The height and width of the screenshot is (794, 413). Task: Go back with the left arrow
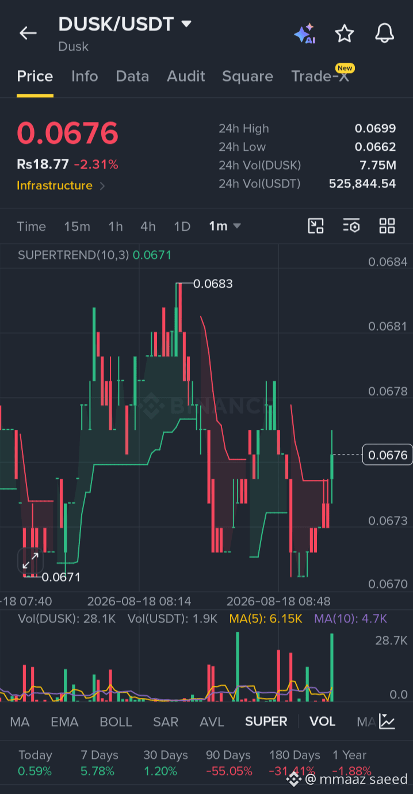tap(28, 33)
